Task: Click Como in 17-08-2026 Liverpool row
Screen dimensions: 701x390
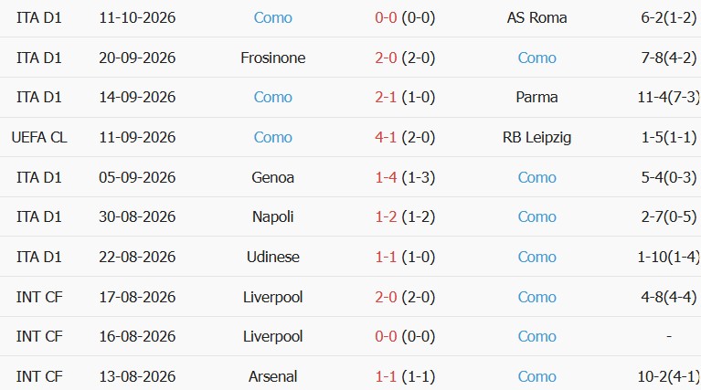Action: 536,298
